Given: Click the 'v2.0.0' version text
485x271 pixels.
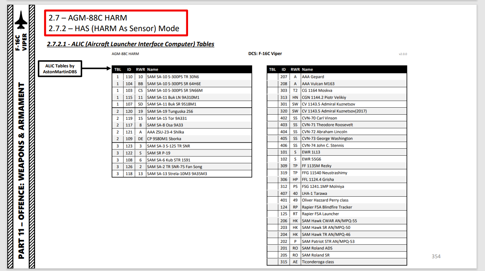Looking at the screenshot, I should coord(403,54).
